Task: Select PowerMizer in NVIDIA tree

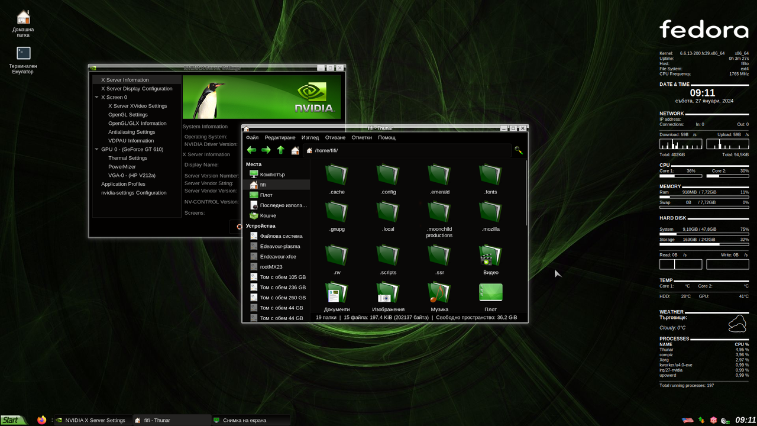Action: (122, 167)
